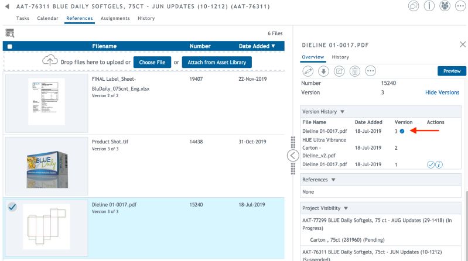Screen dimensions: 468x261
Task: Click the panel splitter upper dotted handle
Action: [293, 143]
